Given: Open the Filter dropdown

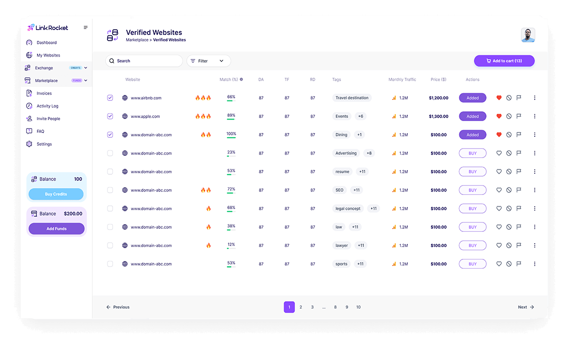Looking at the screenshot, I should pyautogui.click(x=208, y=61).
